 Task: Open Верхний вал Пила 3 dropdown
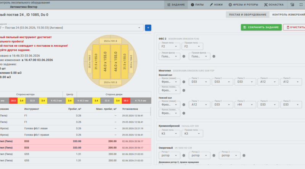[245, 82]
